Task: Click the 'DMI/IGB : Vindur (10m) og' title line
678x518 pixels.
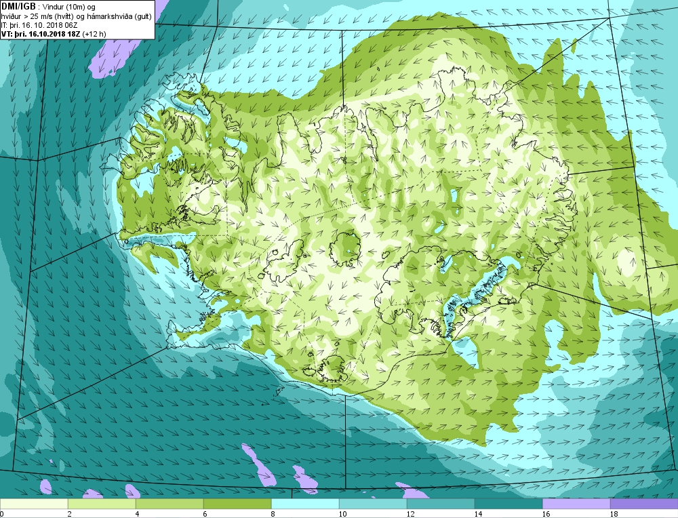Action: [48, 7]
